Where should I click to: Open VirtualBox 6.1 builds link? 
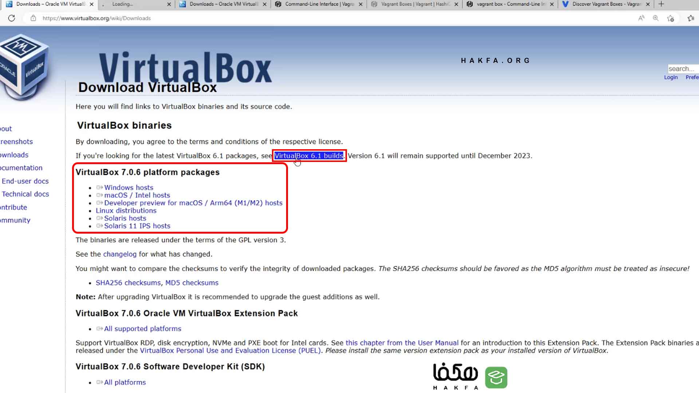point(309,156)
